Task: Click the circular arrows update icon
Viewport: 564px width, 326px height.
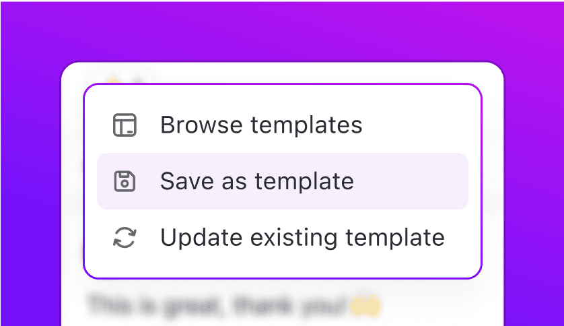Action: [x=125, y=238]
